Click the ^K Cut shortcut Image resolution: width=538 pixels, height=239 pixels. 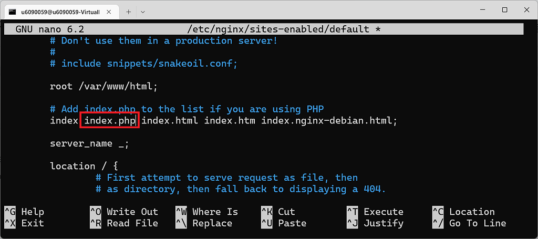point(278,212)
